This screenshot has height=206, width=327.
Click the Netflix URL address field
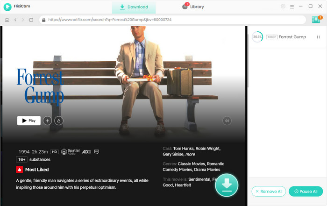pyautogui.click(x=172, y=20)
